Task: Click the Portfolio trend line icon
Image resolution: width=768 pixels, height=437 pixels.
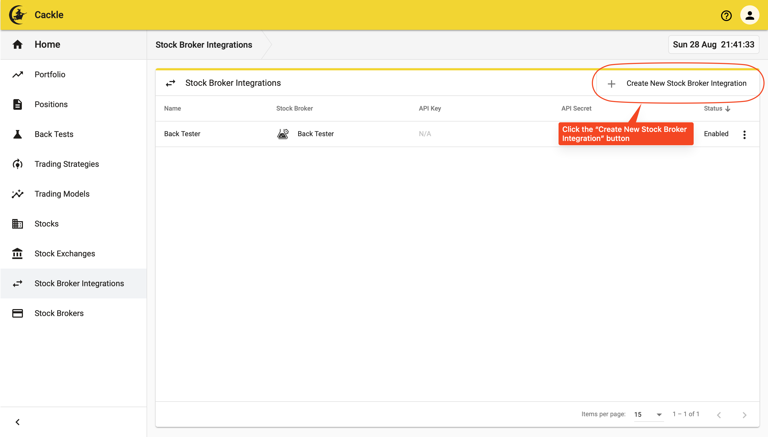Action: coord(17,74)
